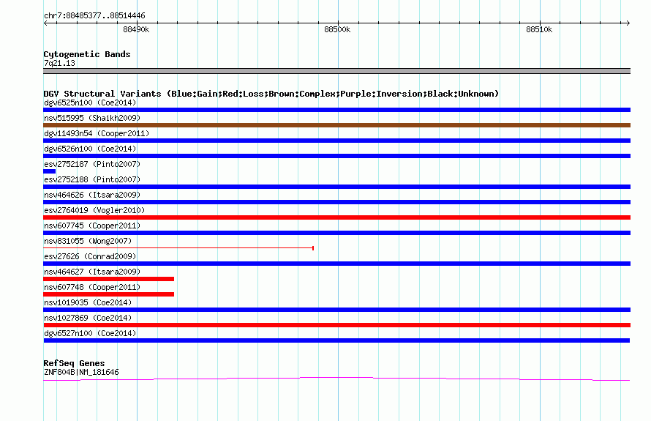Screen dimensions: 651x421
Task: Click the blue bar under esv2752188
Action: pos(336,187)
